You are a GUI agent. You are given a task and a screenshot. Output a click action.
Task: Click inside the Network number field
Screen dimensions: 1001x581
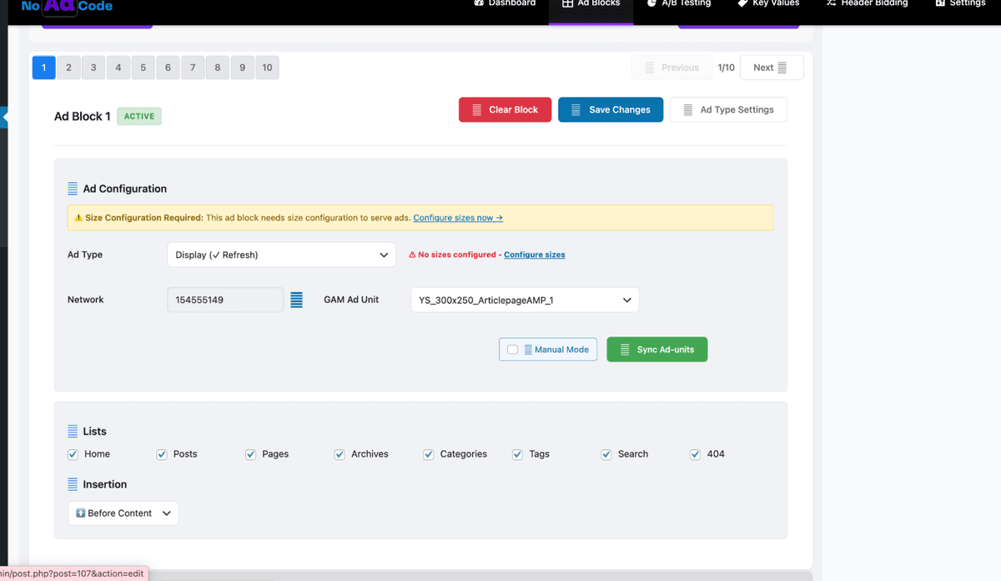(x=225, y=299)
